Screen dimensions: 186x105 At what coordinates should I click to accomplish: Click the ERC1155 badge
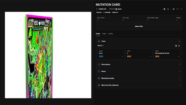coord(99,12)
